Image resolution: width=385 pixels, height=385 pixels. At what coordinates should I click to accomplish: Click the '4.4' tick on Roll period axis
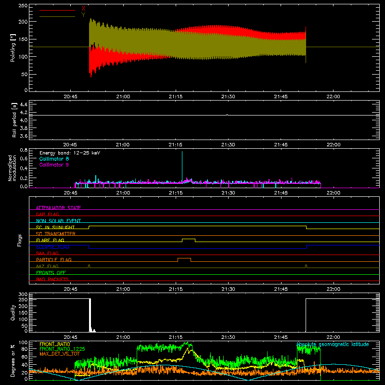pyautogui.click(x=24, y=104)
